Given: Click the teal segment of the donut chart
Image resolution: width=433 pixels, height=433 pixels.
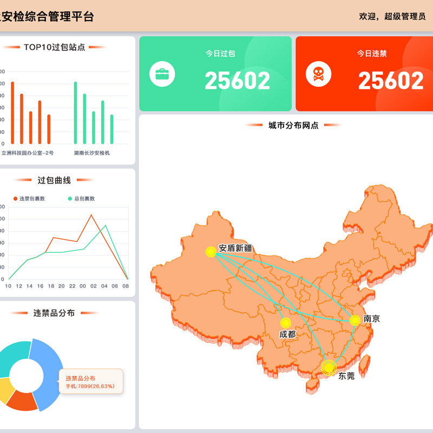Looking at the screenshot, I should 14,355.
